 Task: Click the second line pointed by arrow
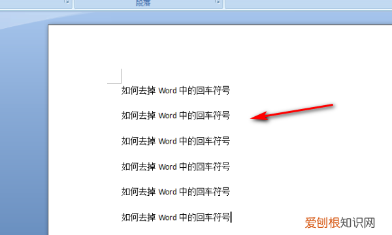pyautogui.click(x=176, y=116)
